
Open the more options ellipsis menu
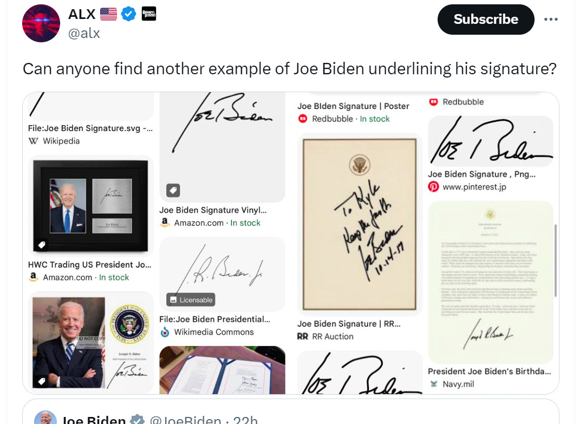coord(551,19)
